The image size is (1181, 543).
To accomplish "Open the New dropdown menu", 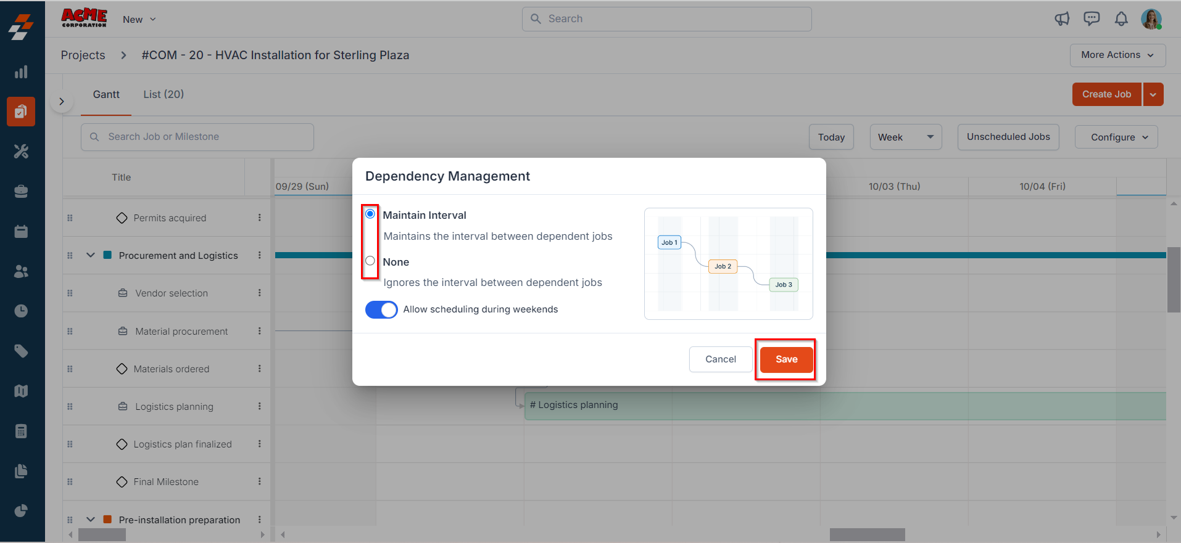I will 139,20.
